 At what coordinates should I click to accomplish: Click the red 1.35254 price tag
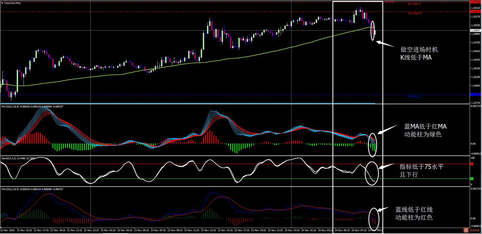coord(475,12)
